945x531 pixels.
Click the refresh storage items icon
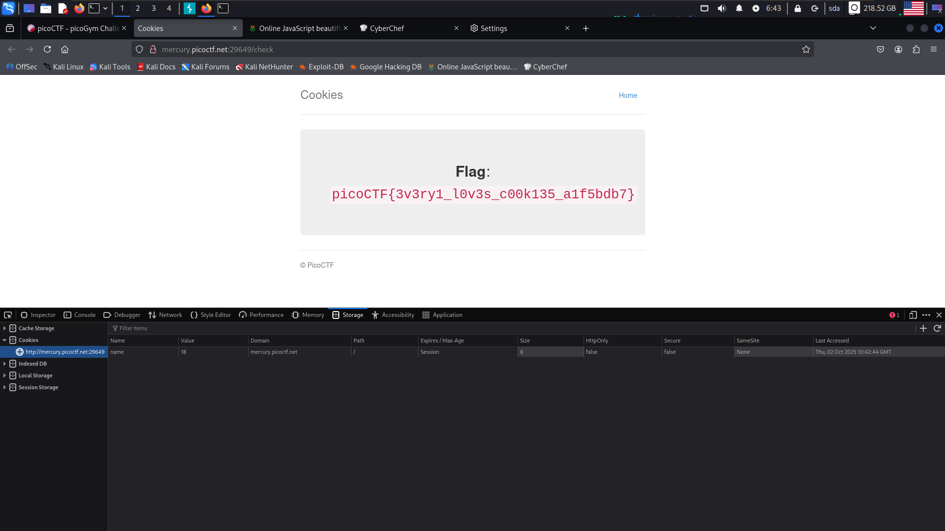[x=937, y=328]
